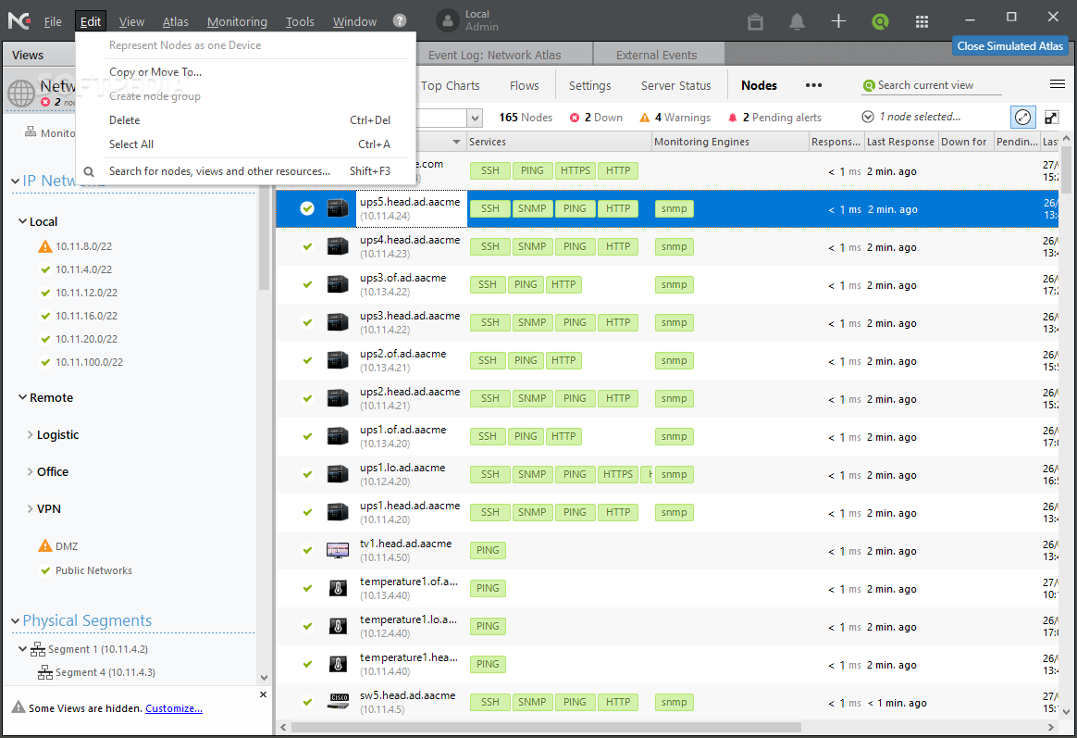Click status check of temperature1.lo.a... row

pos(307,626)
